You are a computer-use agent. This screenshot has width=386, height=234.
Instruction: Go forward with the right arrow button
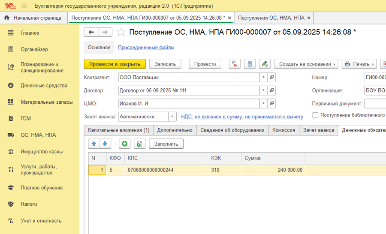click(x=105, y=32)
